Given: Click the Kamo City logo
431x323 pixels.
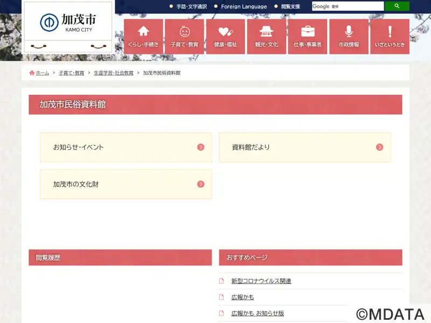Looking at the screenshot, I should [x=68, y=23].
